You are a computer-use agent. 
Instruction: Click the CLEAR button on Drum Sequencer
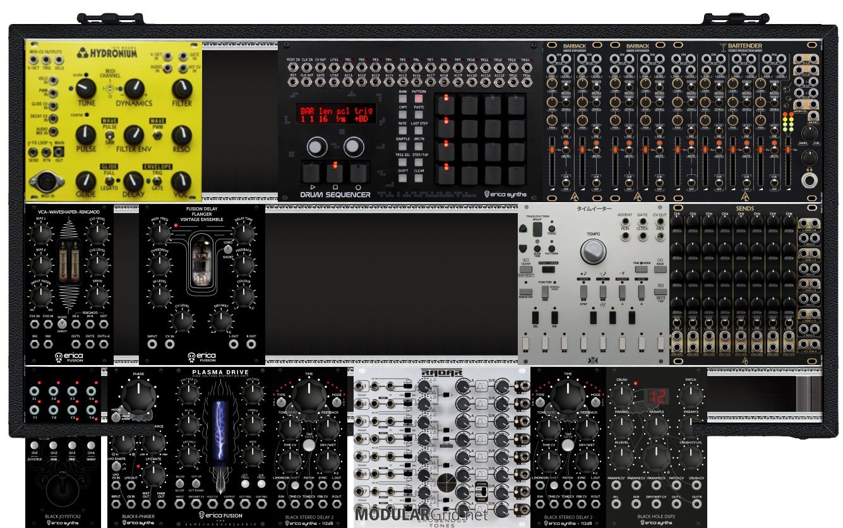coord(419,179)
